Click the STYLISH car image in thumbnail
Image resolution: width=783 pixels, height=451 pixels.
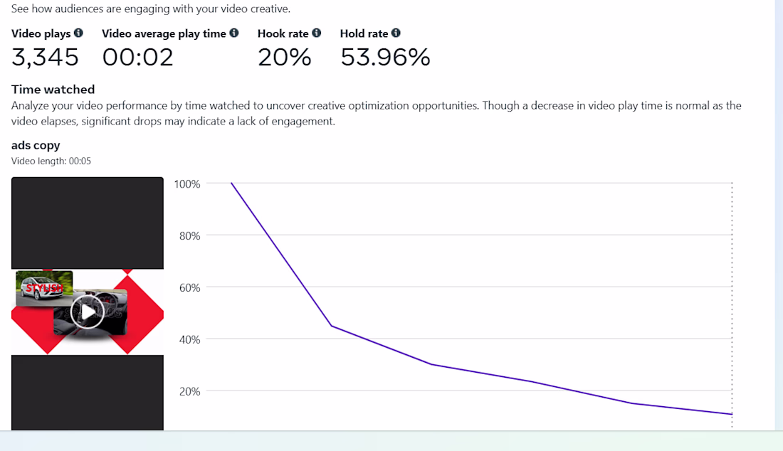pyautogui.click(x=44, y=288)
